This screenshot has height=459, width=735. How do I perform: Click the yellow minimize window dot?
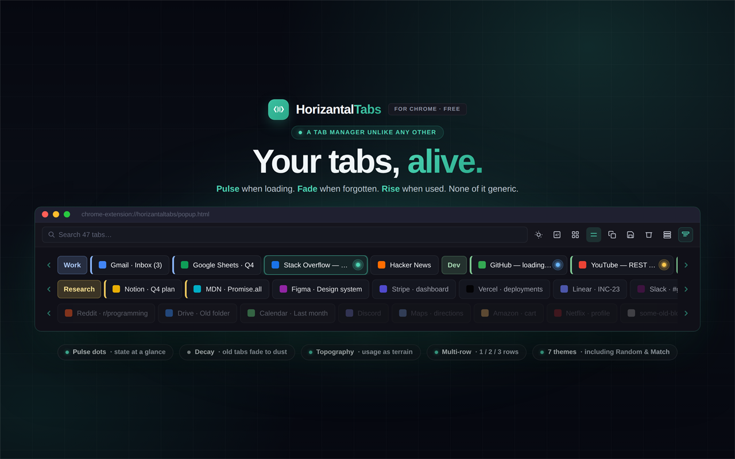click(x=56, y=215)
